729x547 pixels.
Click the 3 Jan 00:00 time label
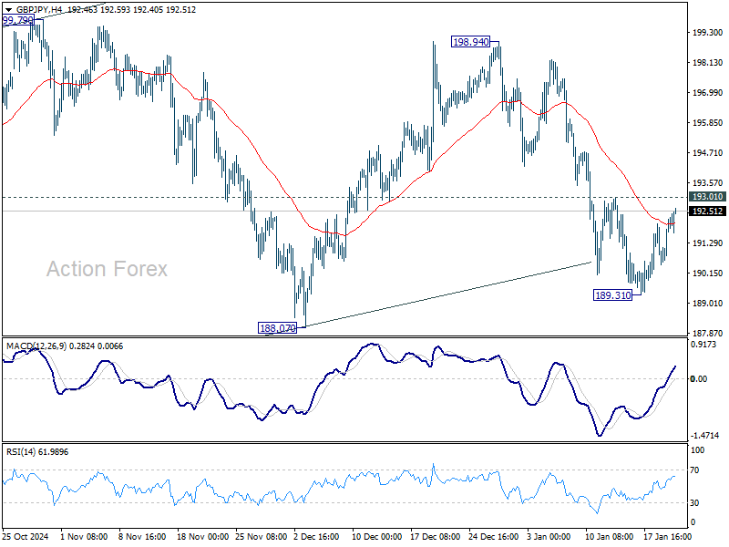tap(549, 536)
